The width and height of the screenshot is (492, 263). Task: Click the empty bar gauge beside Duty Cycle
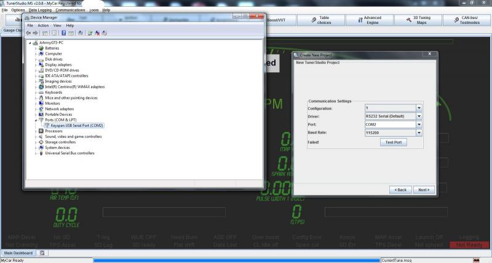pos(164,212)
